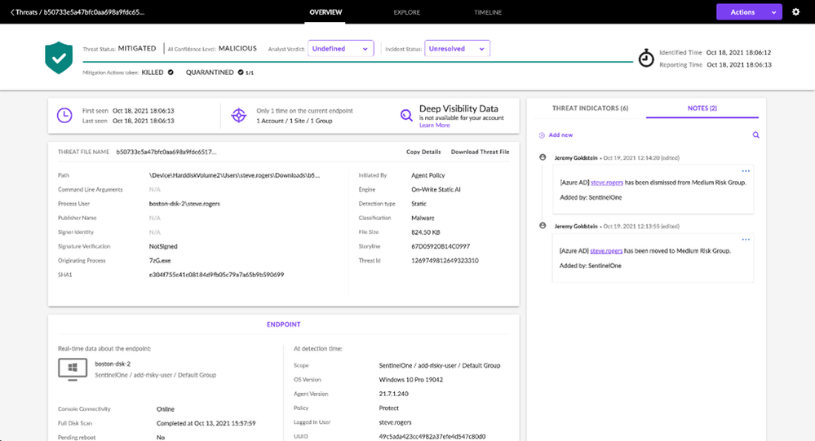Open options menu for dismissed note
The height and width of the screenshot is (441, 815).
tap(746, 171)
